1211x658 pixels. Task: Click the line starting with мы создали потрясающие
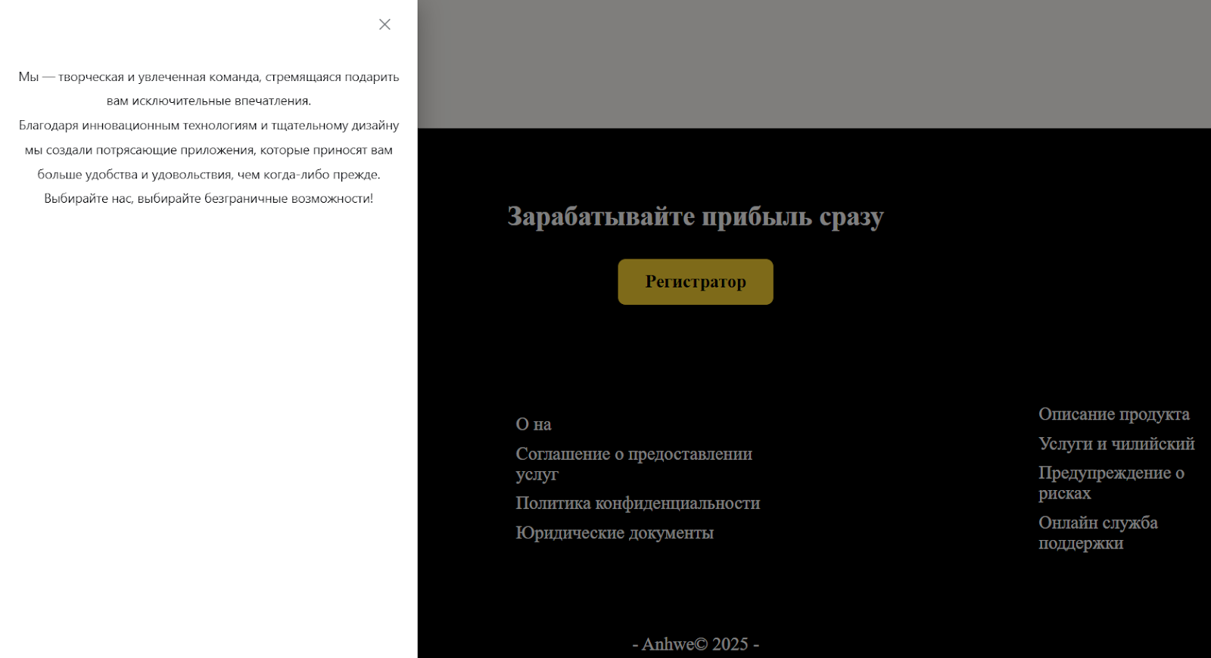coord(209,150)
